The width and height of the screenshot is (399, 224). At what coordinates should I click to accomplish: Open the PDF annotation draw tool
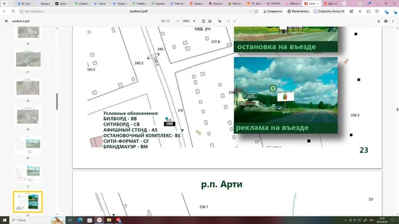click(x=219, y=21)
